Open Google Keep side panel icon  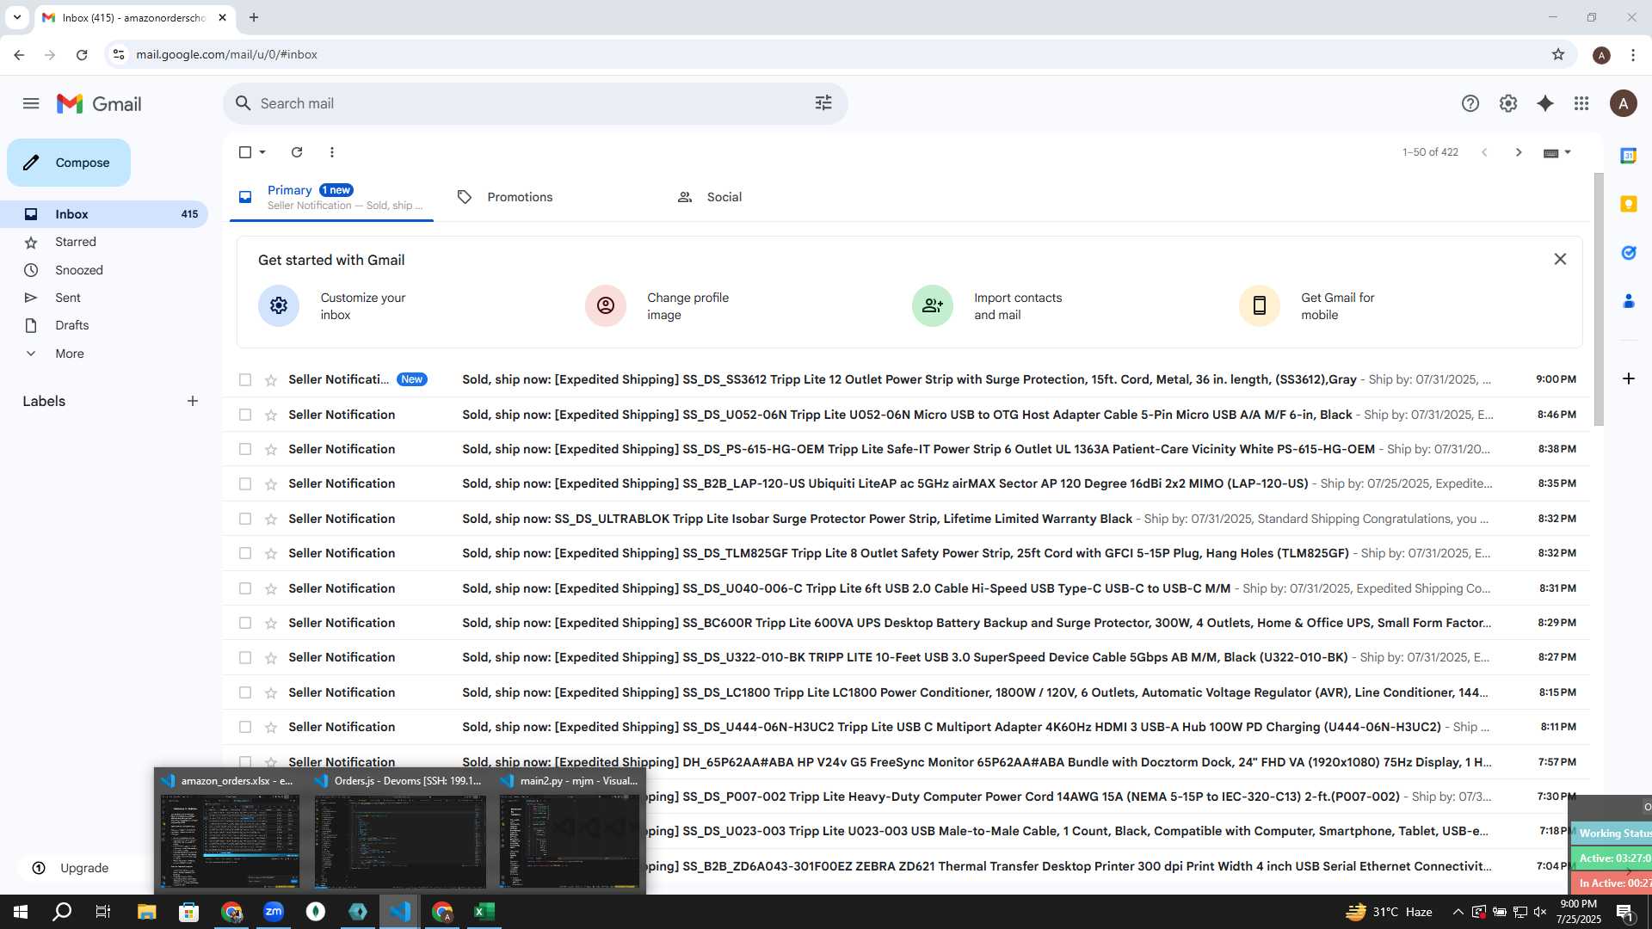(x=1628, y=204)
